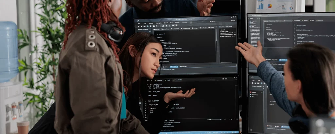The image size is (335, 134).
Task: Close the Project Explorer panel on top-center monitor
Action: [x=150, y=29]
